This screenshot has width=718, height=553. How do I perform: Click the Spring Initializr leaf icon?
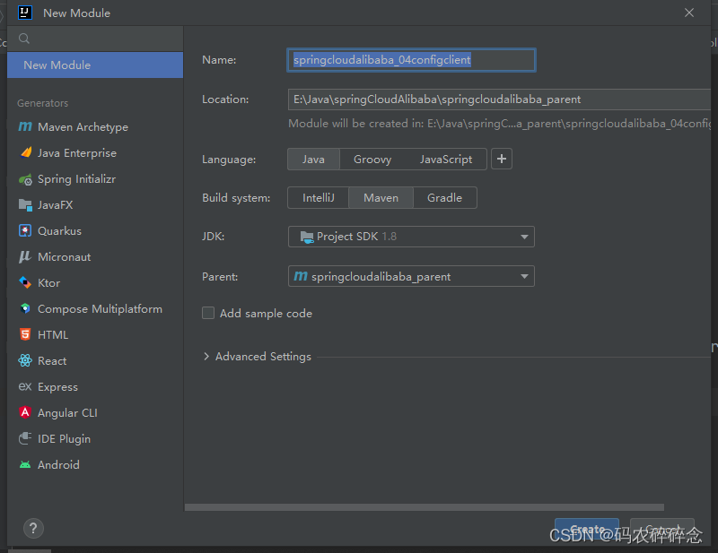(x=25, y=179)
